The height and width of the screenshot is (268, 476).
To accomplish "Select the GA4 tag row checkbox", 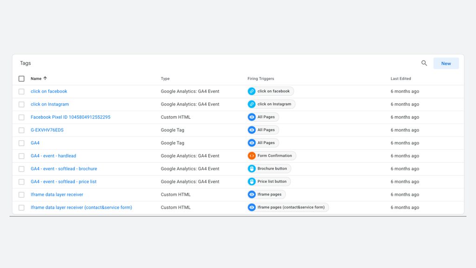I will [x=21, y=143].
